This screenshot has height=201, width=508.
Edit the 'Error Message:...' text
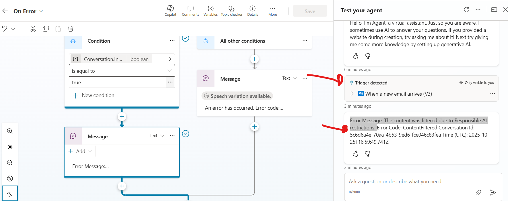91,166
